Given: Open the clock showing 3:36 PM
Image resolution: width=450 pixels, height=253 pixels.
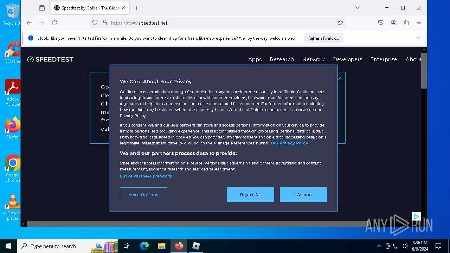Looking at the screenshot, I should (x=420, y=246).
